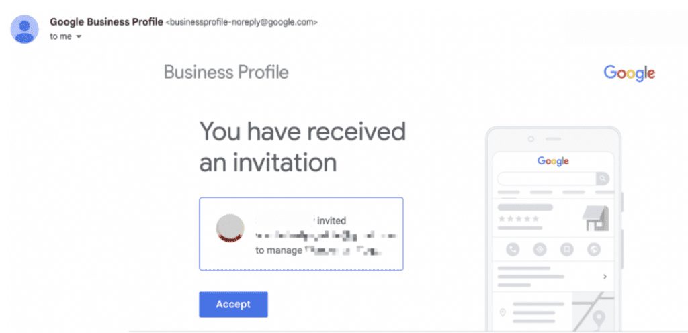Click the directions icon in phone mockup

coord(540,250)
